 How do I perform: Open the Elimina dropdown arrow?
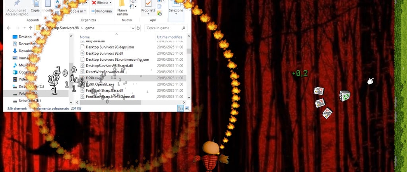point(110,3)
